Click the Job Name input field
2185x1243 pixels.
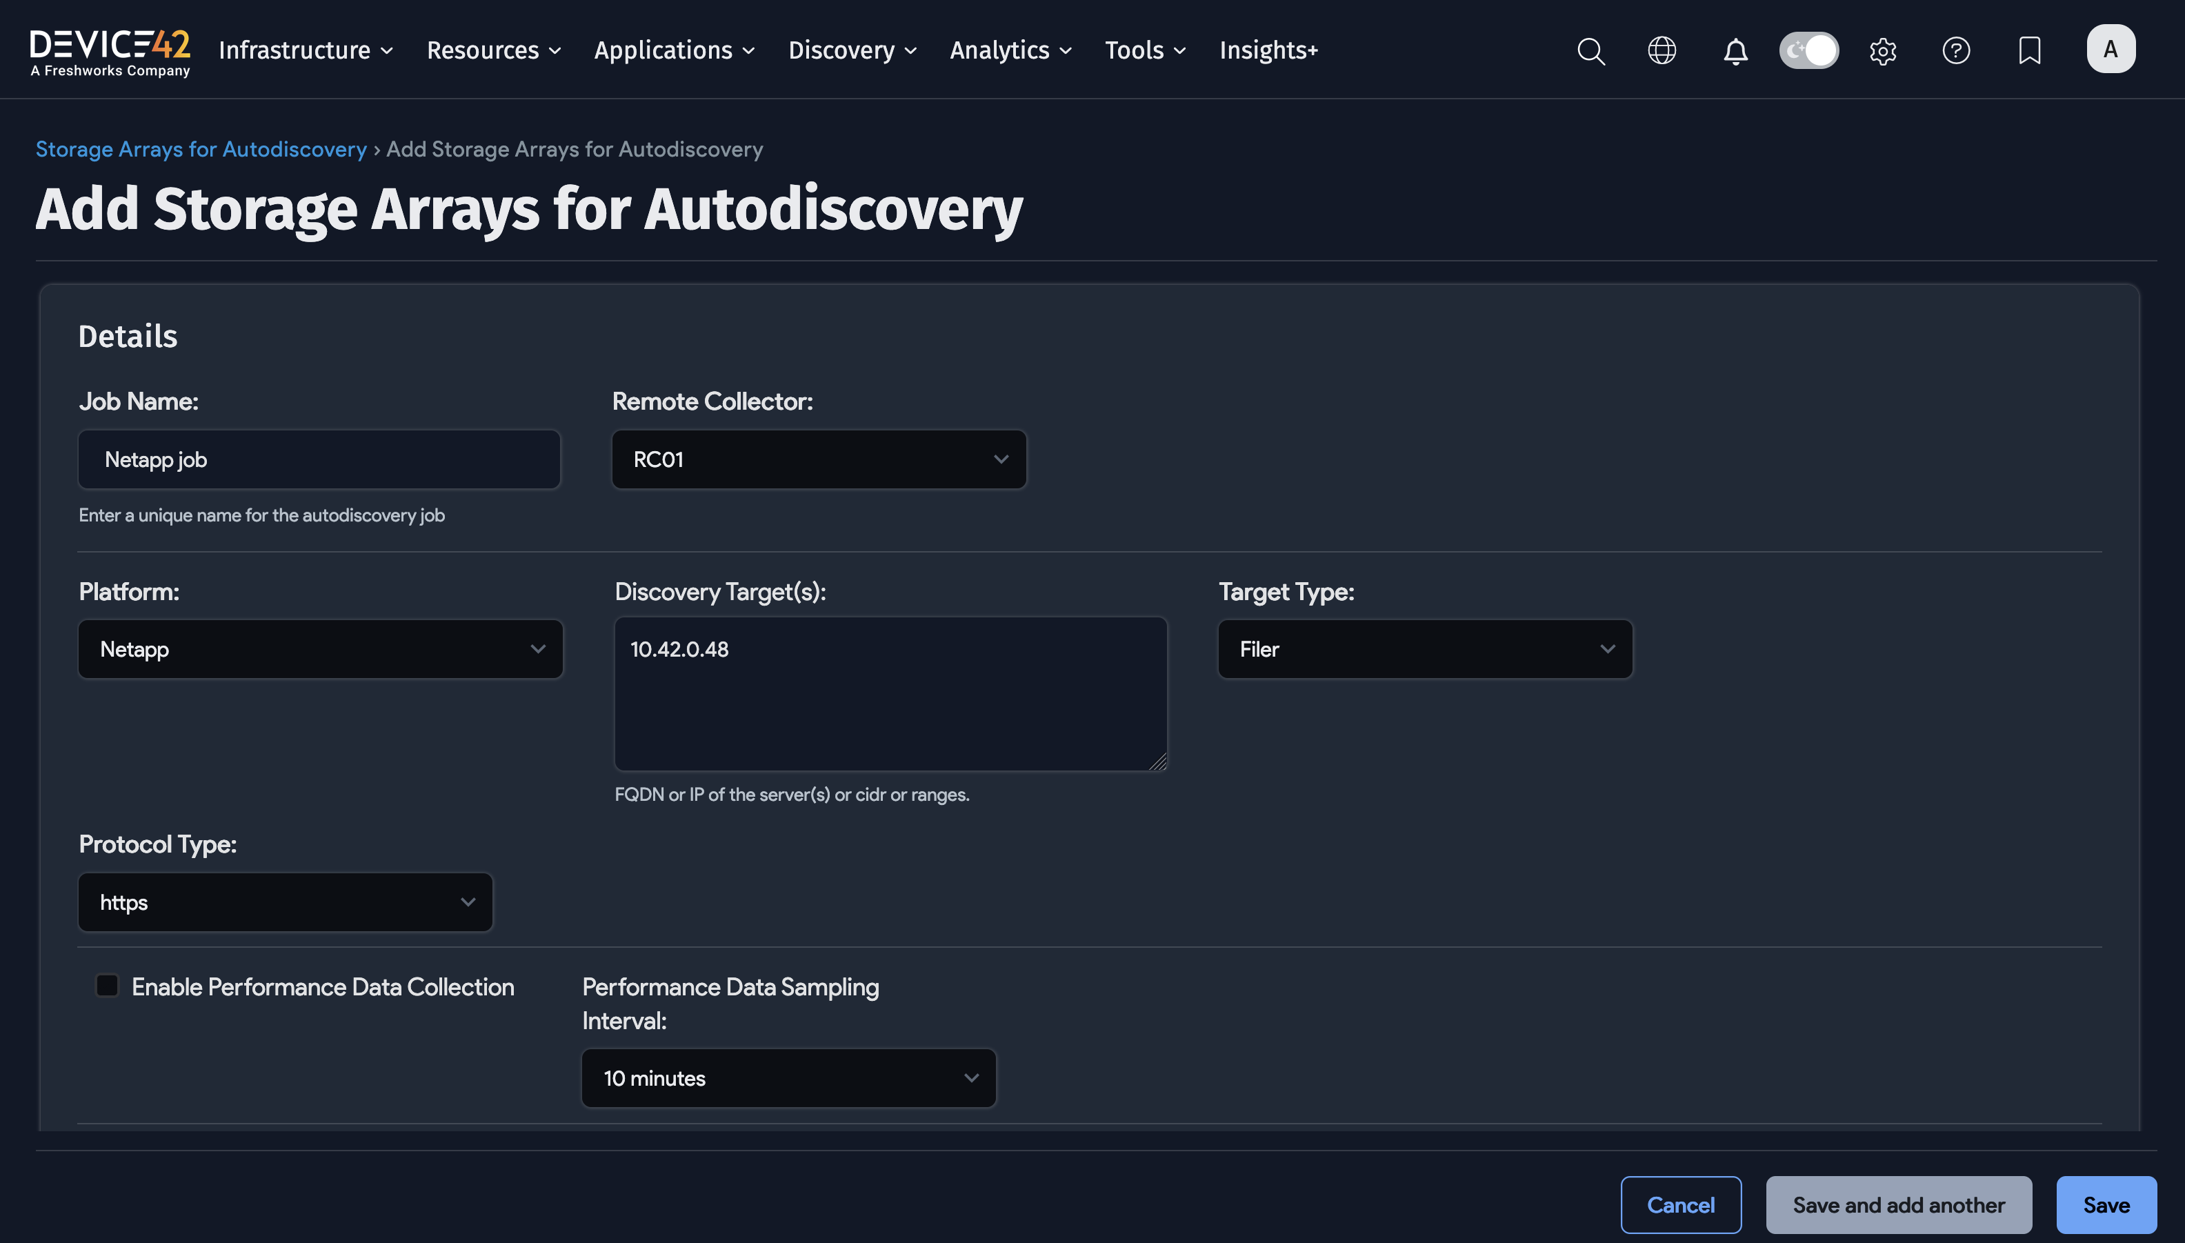(x=319, y=459)
